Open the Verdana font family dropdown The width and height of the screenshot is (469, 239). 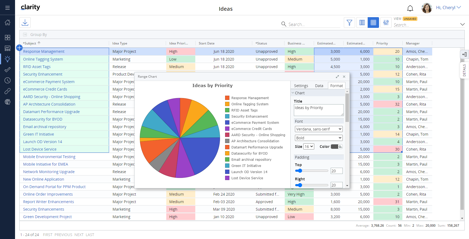point(319,129)
